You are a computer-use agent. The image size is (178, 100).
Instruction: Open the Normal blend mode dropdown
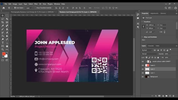coord(150,54)
